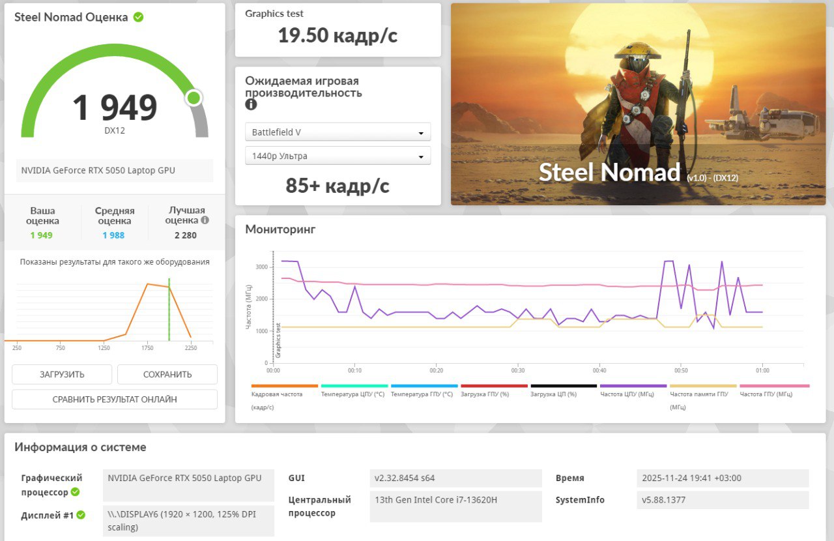Click the green checkmark next to Дисплей #1
834x541 pixels.
pyautogui.click(x=81, y=515)
